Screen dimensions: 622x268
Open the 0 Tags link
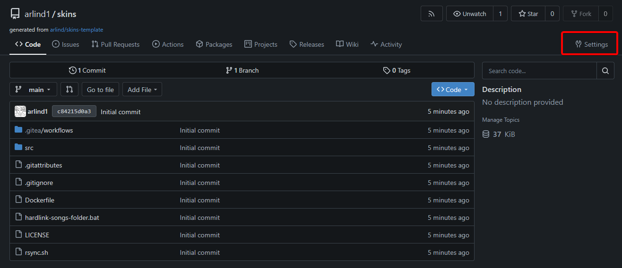tap(397, 70)
